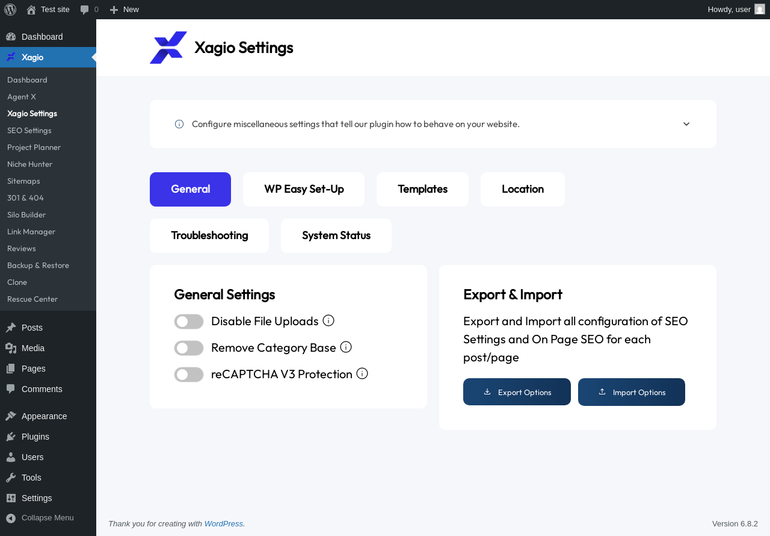Open the System Status tab
Image resolution: width=770 pixels, height=536 pixels.
click(336, 235)
